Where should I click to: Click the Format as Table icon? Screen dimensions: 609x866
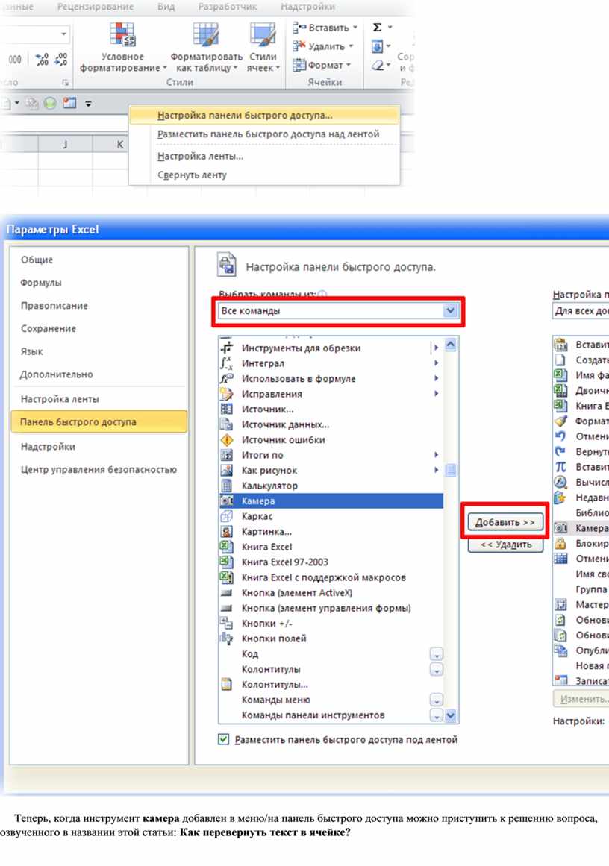[206, 36]
